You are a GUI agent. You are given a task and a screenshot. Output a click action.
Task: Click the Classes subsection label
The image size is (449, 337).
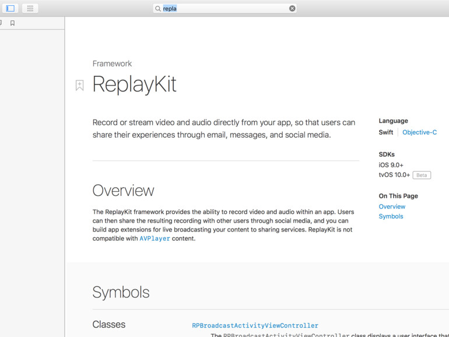(x=109, y=324)
